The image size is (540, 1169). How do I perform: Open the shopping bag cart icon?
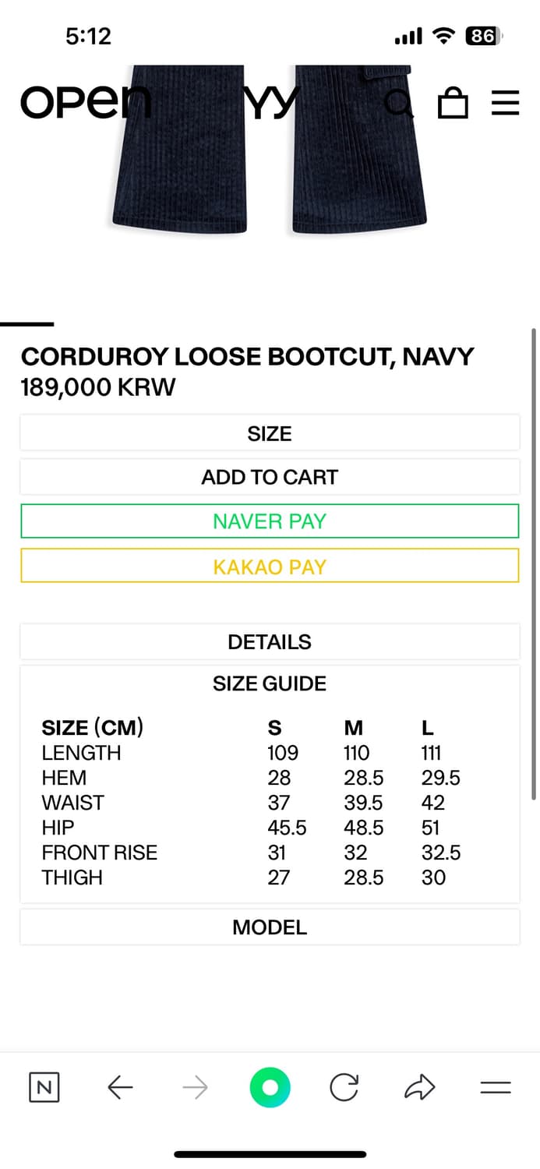click(x=453, y=102)
